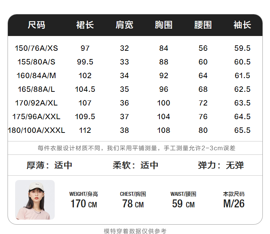Click shoulder width value 35
Viewport: 270px width, 234px height.
124,89
